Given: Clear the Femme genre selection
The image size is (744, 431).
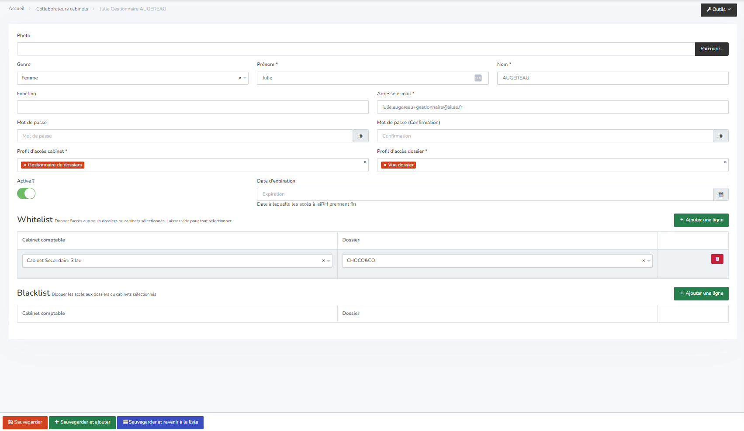Looking at the screenshot, I should (239, 78).
